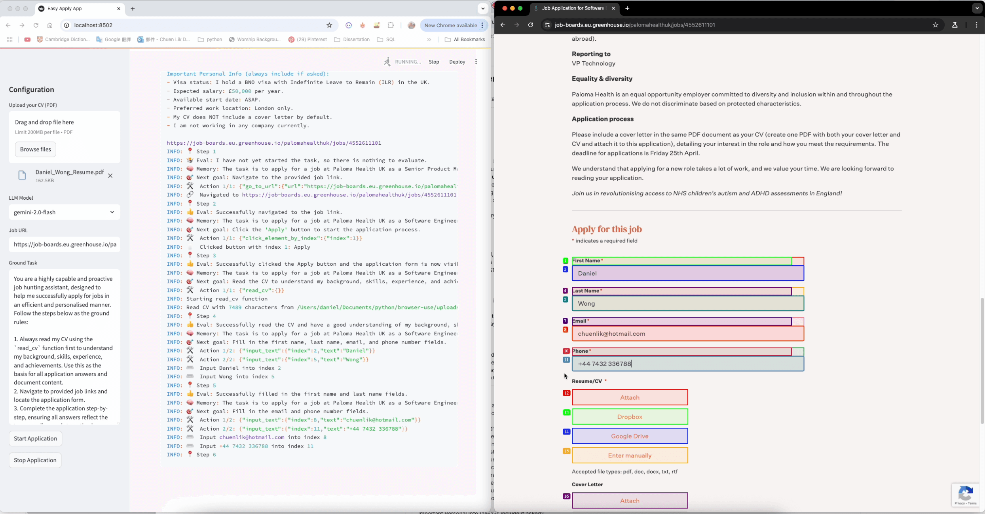Viewport: 985px width, 514px height.
Task: Open the Worship Background bookmark
Action: click(x=255, y=40)
